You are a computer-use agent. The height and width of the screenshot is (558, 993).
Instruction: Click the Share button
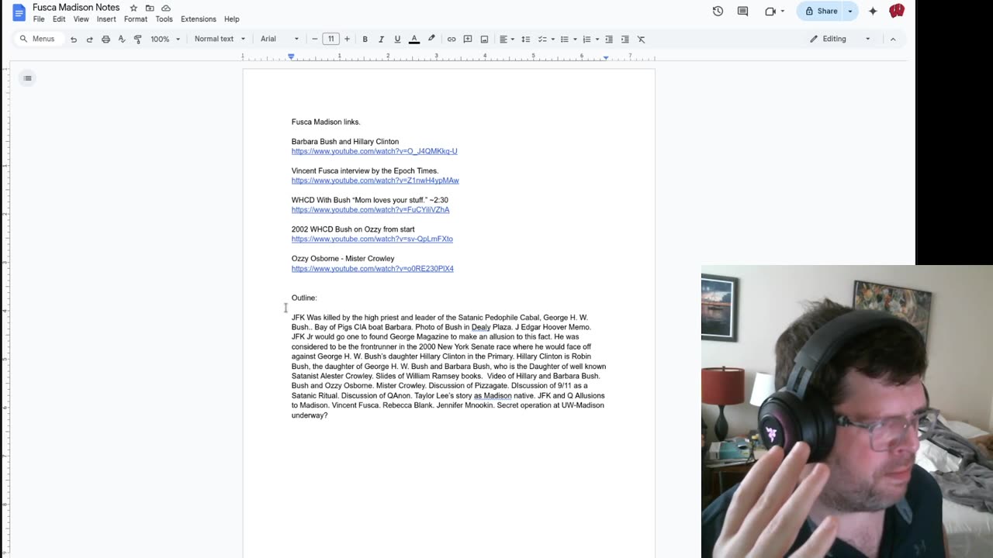[821, 11]
